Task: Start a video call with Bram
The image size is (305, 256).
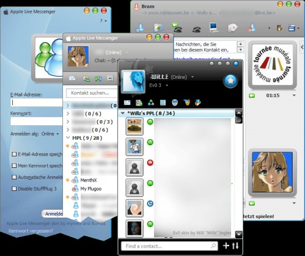Action: [177, 28]
